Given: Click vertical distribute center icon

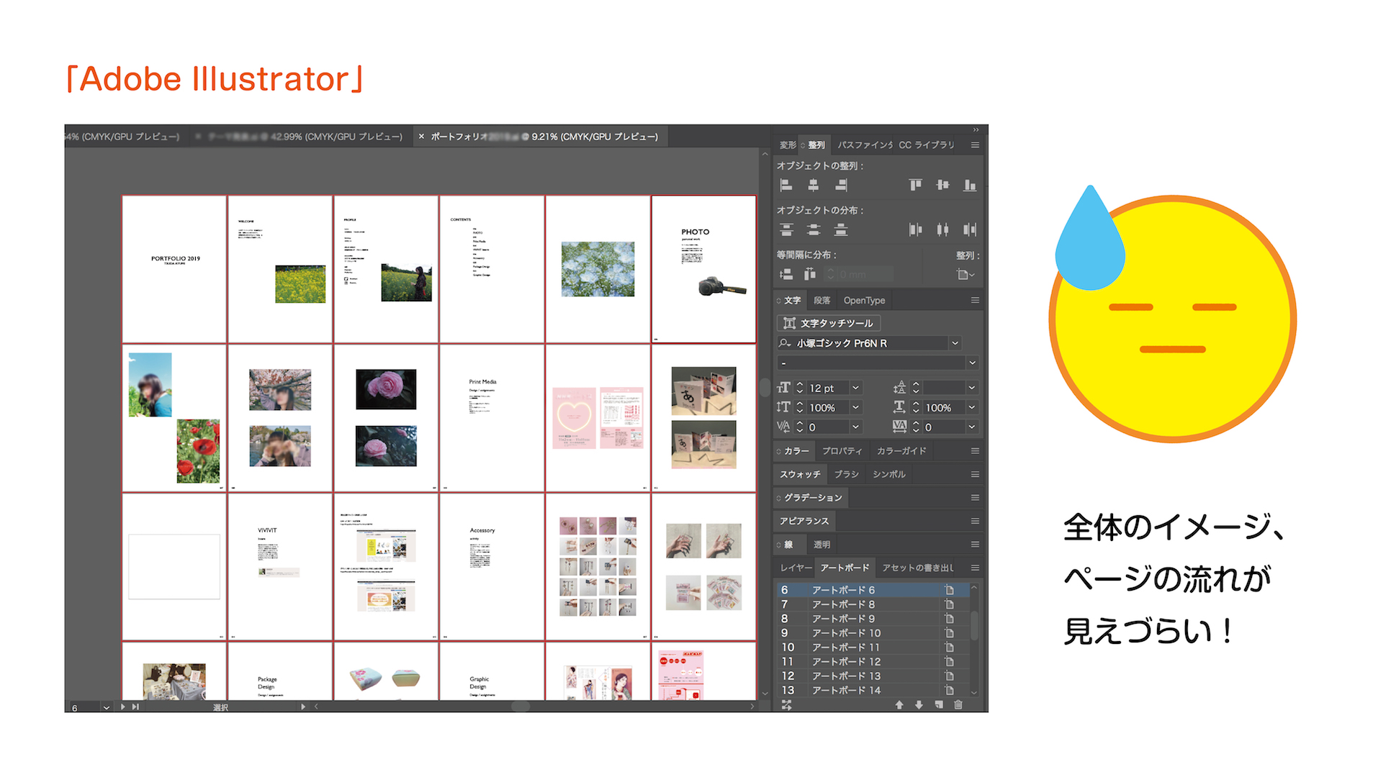Looking at the screenshot, I should pos(813,230).
